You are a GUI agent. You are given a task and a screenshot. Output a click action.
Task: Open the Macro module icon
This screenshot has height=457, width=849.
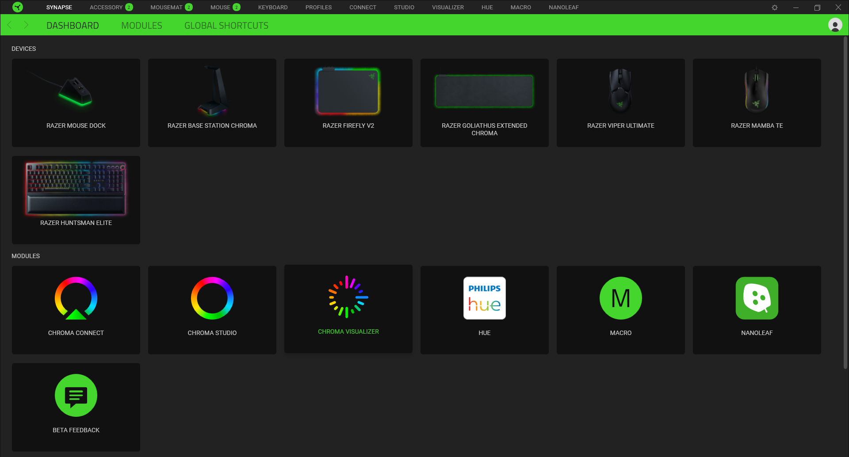coord(621,298)
